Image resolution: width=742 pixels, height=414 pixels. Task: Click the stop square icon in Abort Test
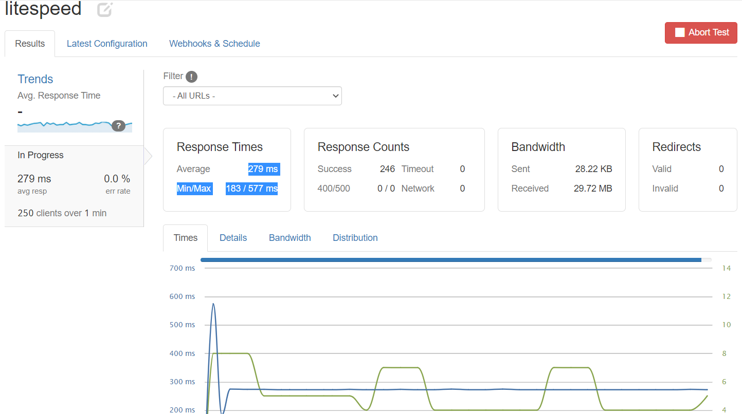pos(680,32)
